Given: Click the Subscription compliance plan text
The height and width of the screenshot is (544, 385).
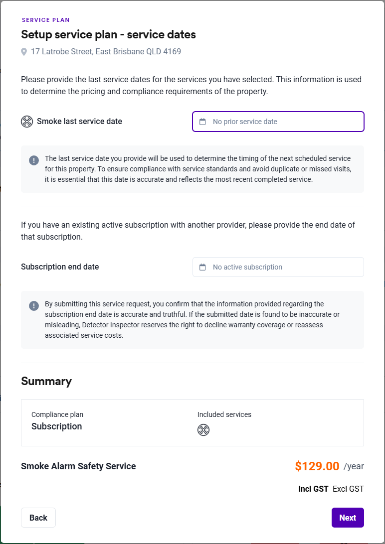Looking at the screenshot, I should (x=56, y=426).
